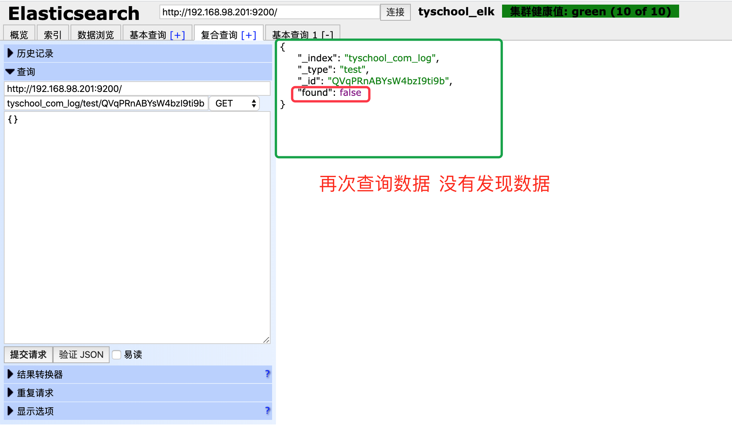
Task: Enable the 易读 checkbox
Action: (x=117, y=355)
